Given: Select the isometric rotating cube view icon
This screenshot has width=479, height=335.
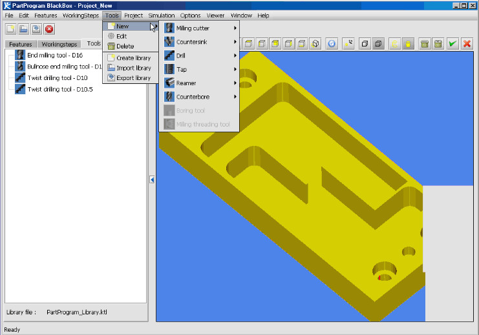Looking at the screenshot, I should point(315,44).
